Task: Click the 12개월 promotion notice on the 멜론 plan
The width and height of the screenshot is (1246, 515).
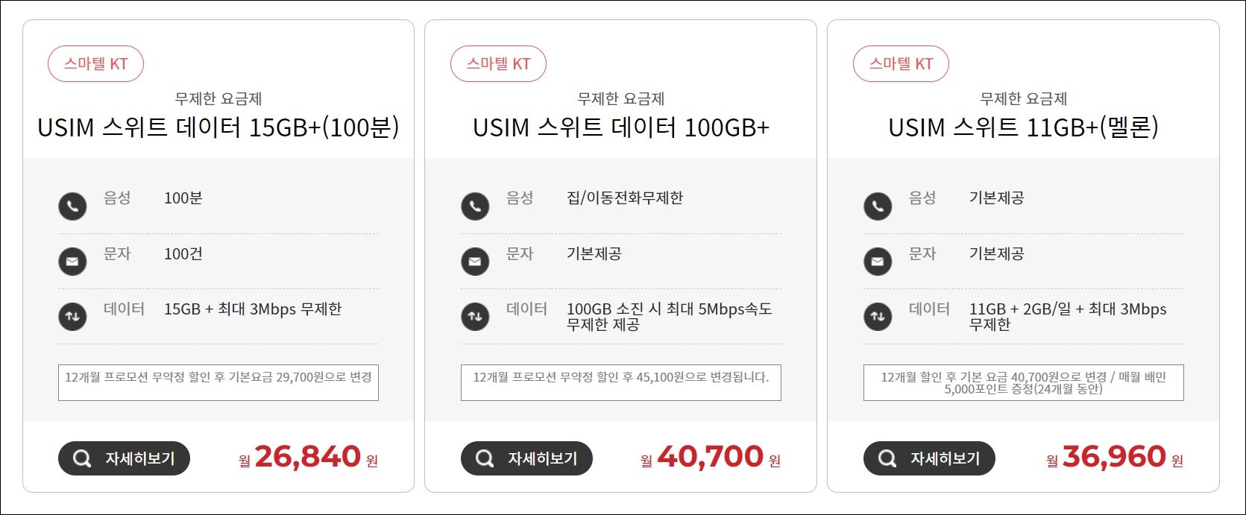Action: point(1023,382)
